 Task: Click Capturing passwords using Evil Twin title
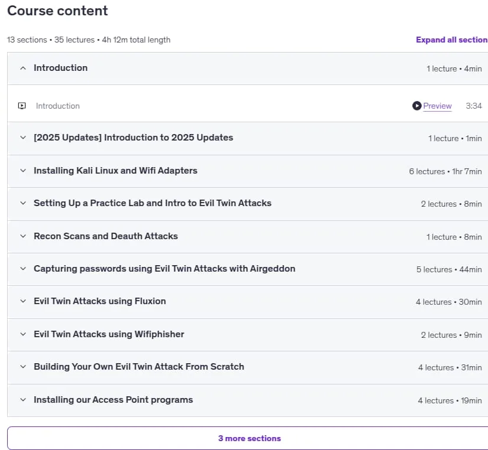[x=164, y=269]
